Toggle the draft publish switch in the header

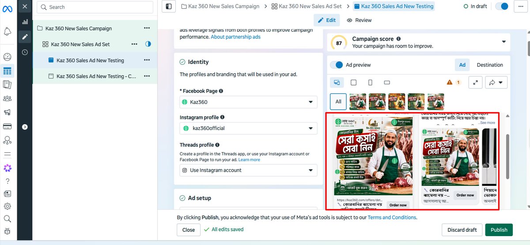click(x=502, y=7)
